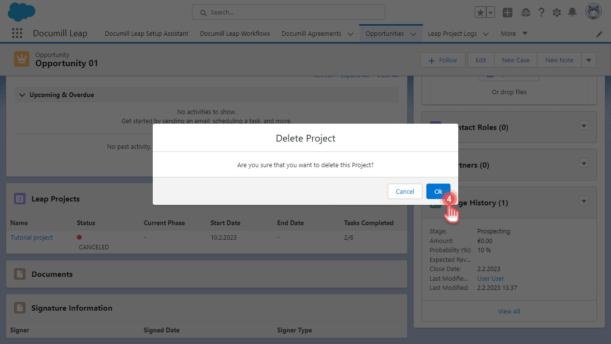Open the Tutorial project link

(x=31, y=237)
